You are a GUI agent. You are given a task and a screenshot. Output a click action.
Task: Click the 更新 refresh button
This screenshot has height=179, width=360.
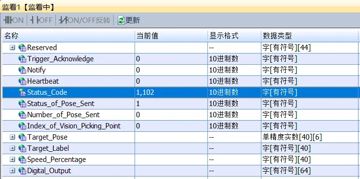point(129,20)
